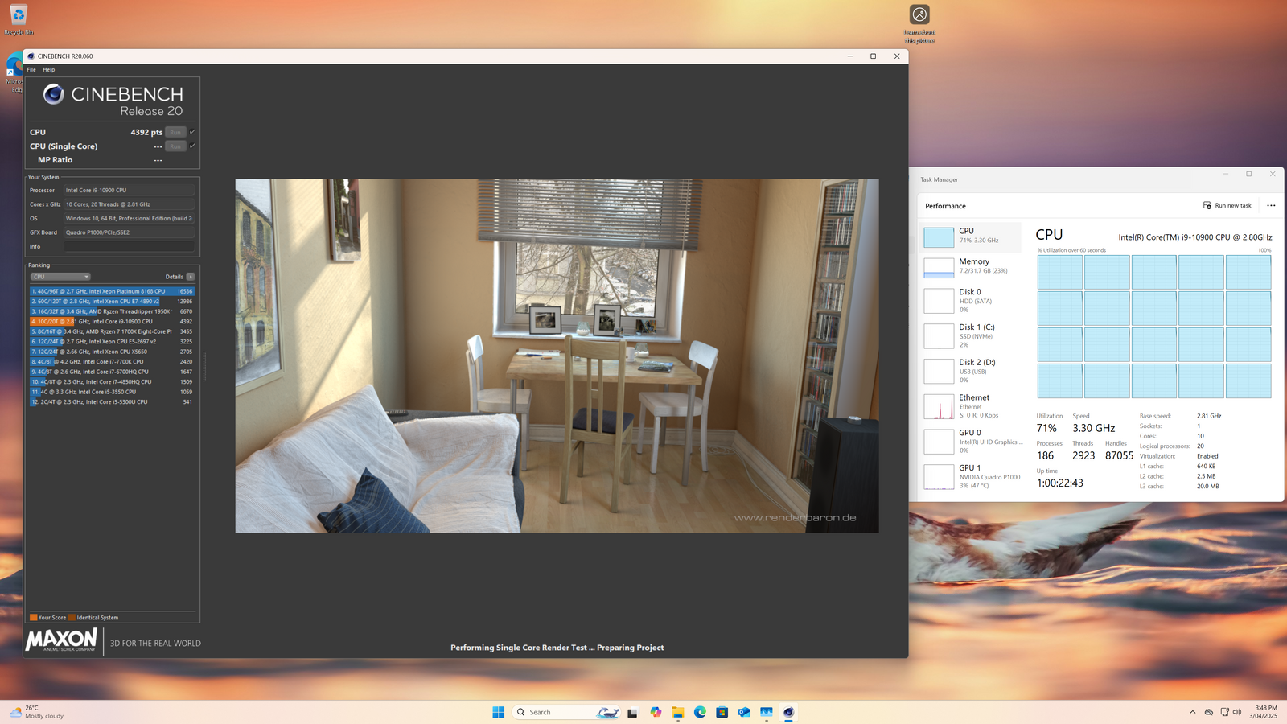Viewport: 1287px width, 724px height.
Task: Select ranking row Intel Xeon CPU E5-2697 v2
Action: (112, 342)
